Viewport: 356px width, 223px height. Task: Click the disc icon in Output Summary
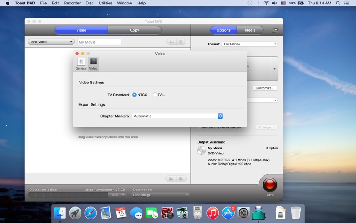pos(201,150)
